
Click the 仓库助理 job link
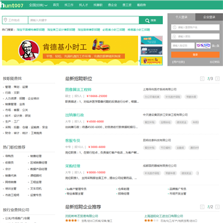tap(124, 189)
